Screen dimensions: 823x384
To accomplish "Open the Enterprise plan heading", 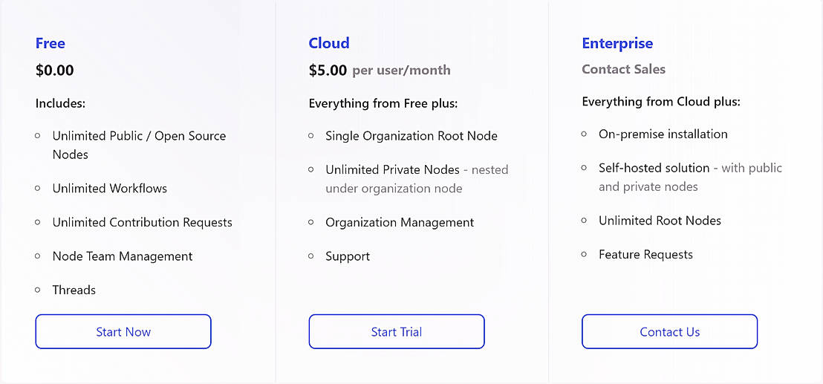I will (x=617, y=43).
